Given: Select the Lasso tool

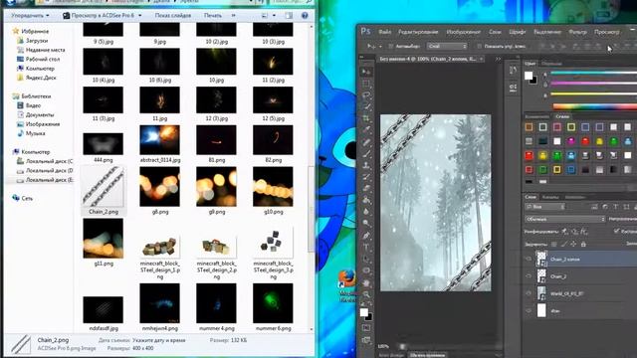Looking at the screenshot, I should tap(366, 95).
